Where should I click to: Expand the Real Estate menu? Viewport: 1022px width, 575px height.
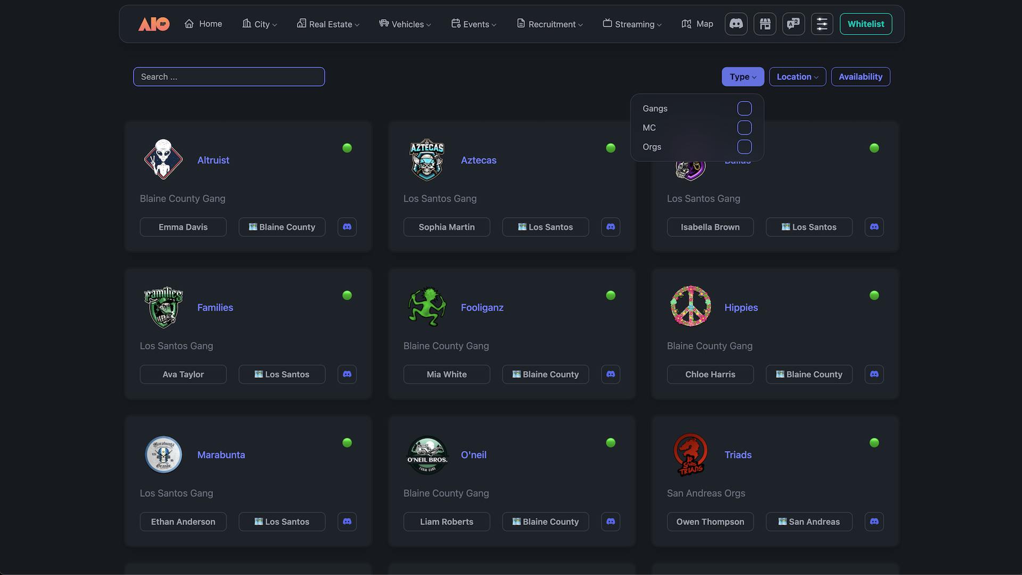328,24
